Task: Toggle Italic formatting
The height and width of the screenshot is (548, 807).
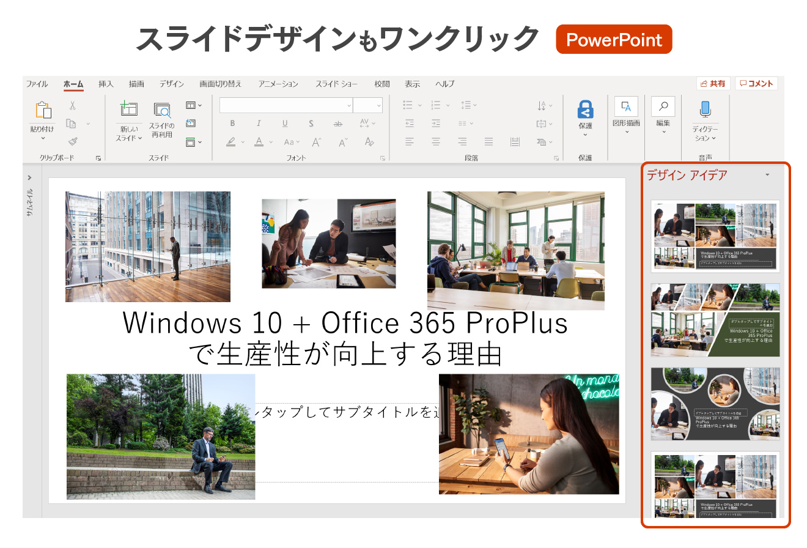Action: point(259,124)
